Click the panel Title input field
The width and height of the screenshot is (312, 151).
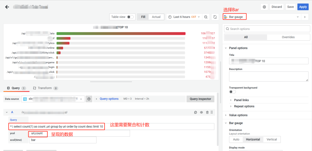click(x=269, y=61)
